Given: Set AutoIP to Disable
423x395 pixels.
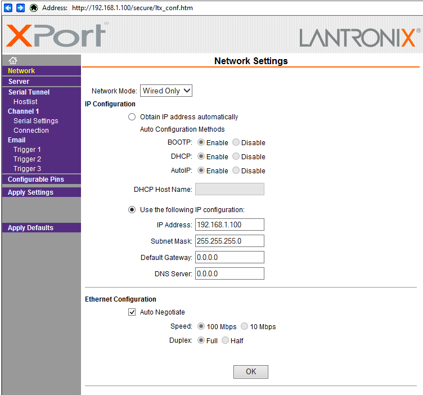Looking at the screenshot, I should pyautogui.click(x=236, y=170).
